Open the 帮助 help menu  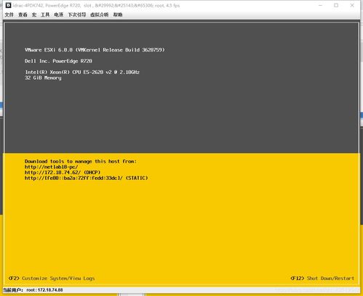(118, 15)
